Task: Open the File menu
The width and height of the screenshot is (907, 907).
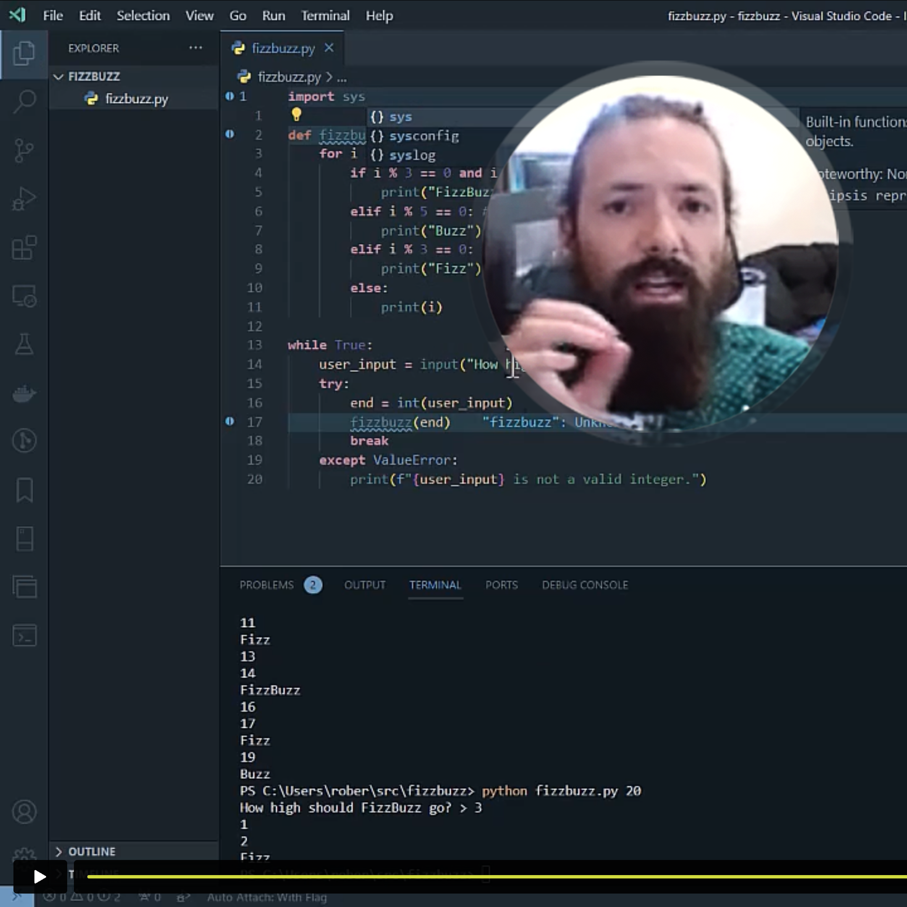Action: (53, 16)
